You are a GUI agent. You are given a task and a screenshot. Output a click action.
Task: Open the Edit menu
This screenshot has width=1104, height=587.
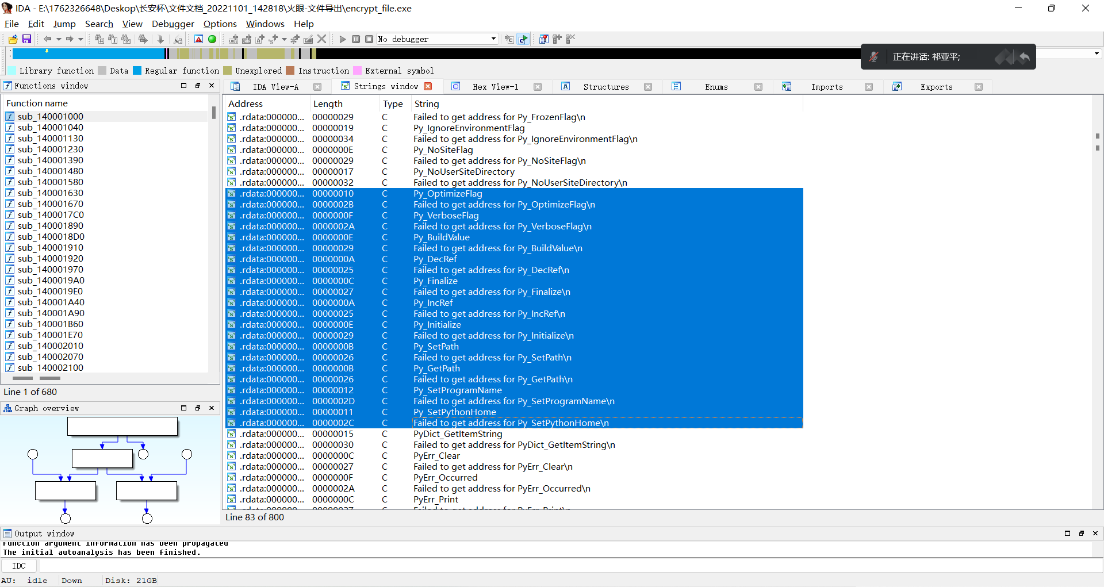[36, 24]
